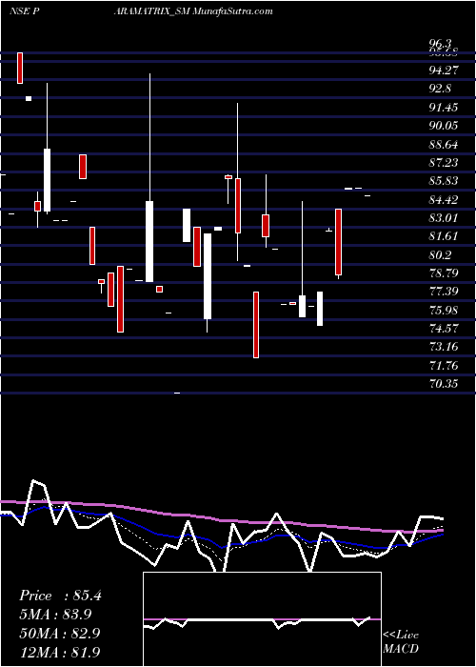This screenshot has width=476, height=667.
Task: Click the 94.27 price axis label
Action: [444, 71]
